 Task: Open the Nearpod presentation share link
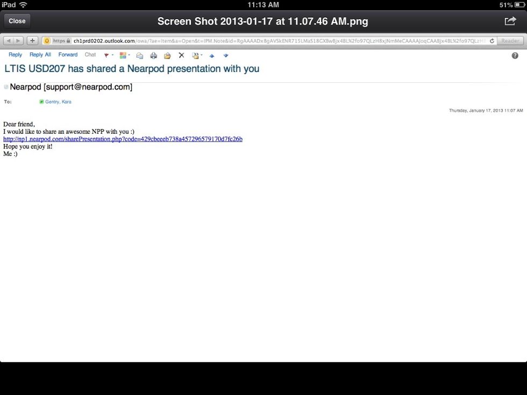(x=123, y=139)
